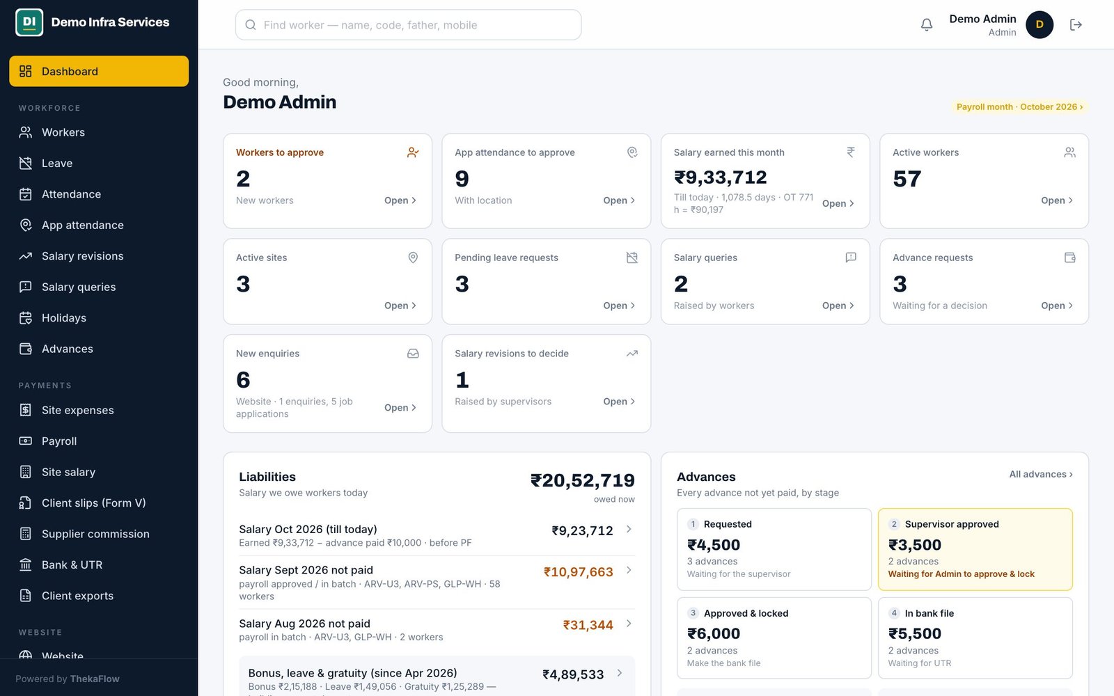
Task: Select Attendance from the sidebar
Action: coord(99,194)
